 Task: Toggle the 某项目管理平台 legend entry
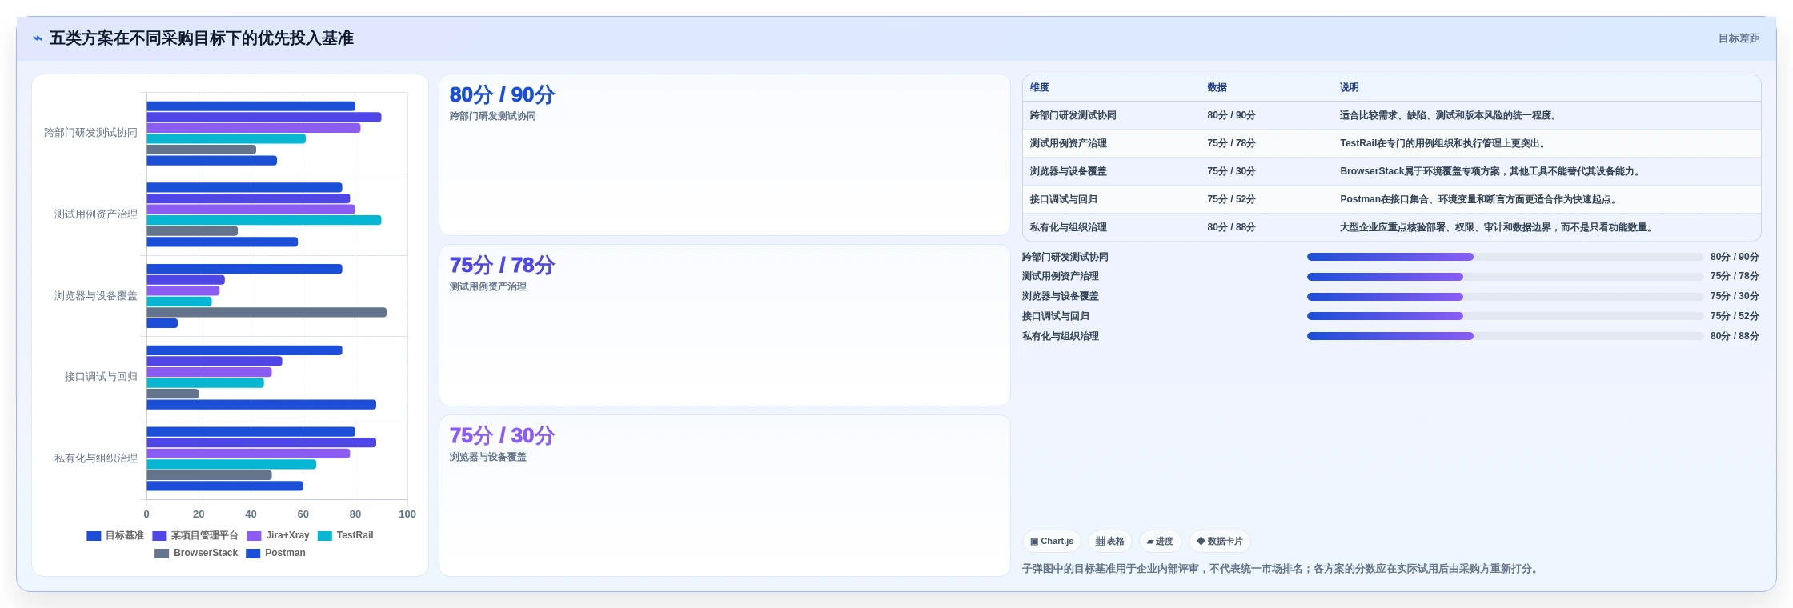(195, 536)
